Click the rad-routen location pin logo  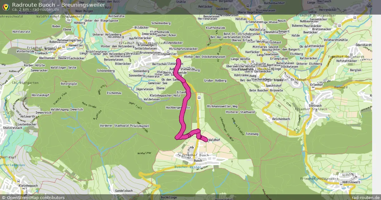6,7
